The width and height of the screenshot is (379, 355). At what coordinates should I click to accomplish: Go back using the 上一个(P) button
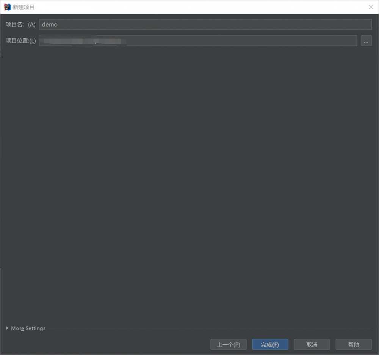coord(229,344)
